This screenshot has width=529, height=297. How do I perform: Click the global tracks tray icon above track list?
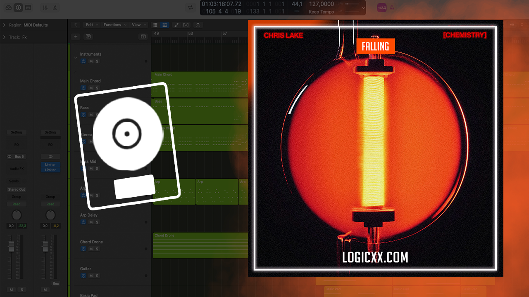click(143, 36)
